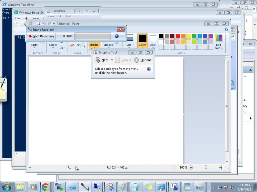Switch to Sound Recorder microphone taskbar icon

85,187
